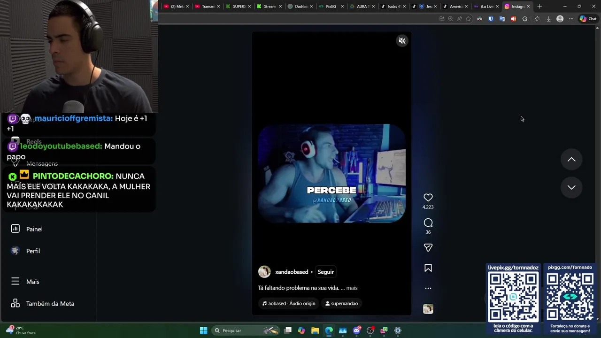The image size is (601, 338).
Task: Open the zoom magnifier icon in address bar
Action: click(x=450, y=19)
